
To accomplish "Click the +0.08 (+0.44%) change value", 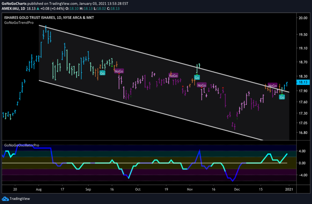I will tap(52, 9).
